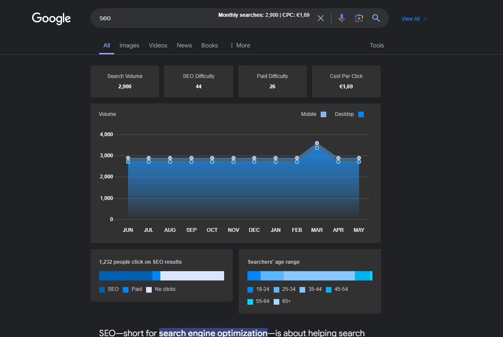Click the SEO Difficulty metric card
The height and width of the screenshot is (337, 503).
pos(198,81)
